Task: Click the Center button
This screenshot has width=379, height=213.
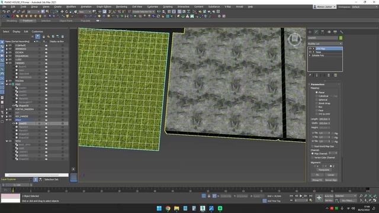Action: (x=331, y=175)
